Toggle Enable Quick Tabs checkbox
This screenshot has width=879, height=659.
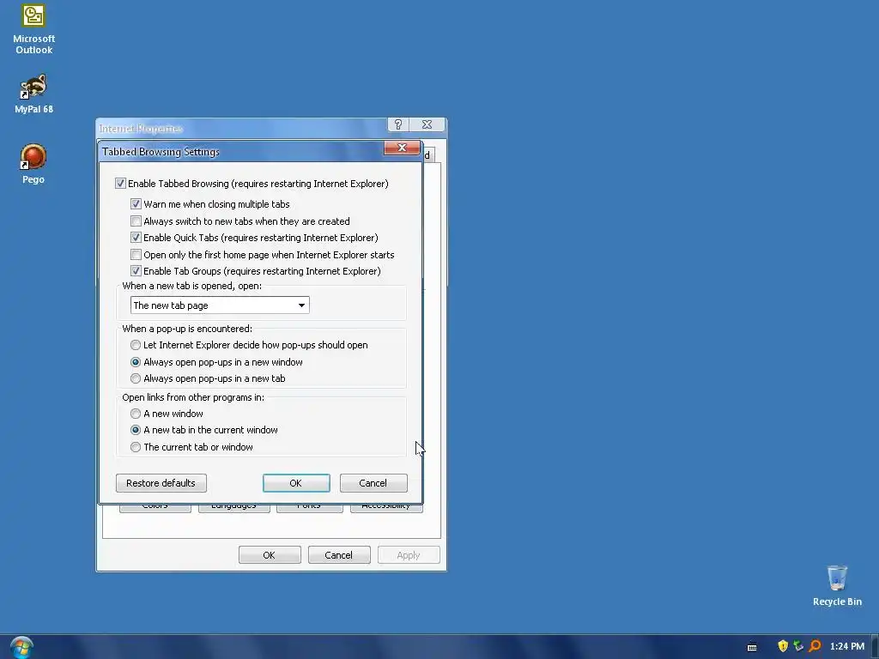pyautogui.click(x=136, y=238)
